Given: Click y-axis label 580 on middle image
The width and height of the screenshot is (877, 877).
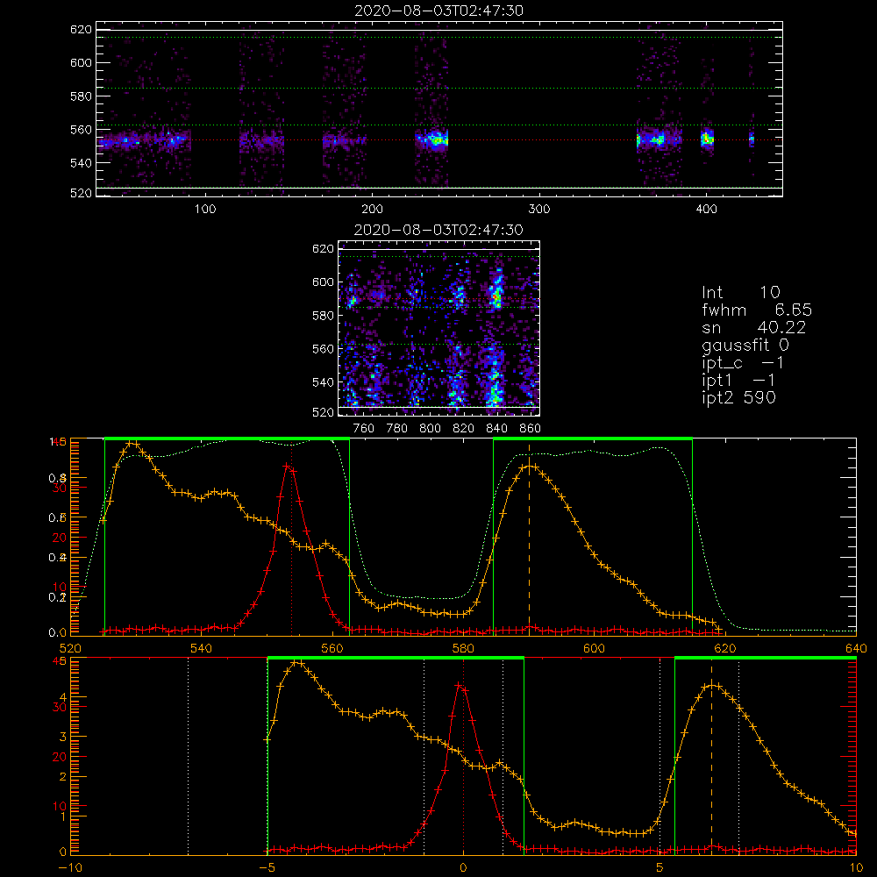Looking at the screenshot, I should 323,316.
